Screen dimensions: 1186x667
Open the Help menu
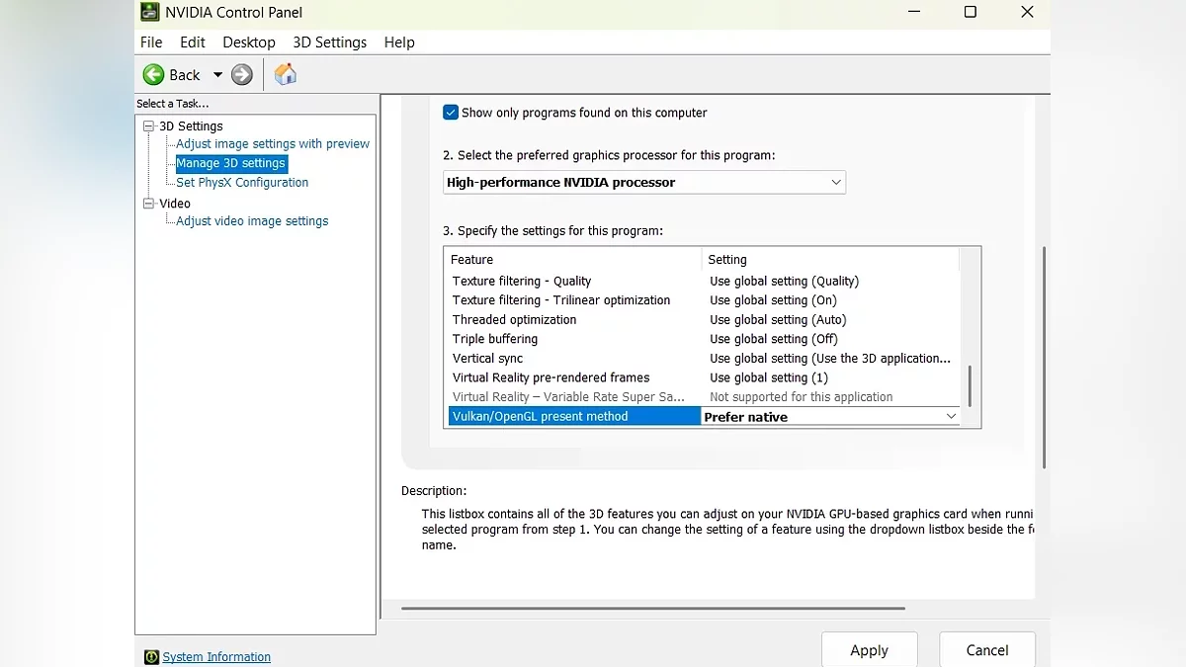(399, 42)
